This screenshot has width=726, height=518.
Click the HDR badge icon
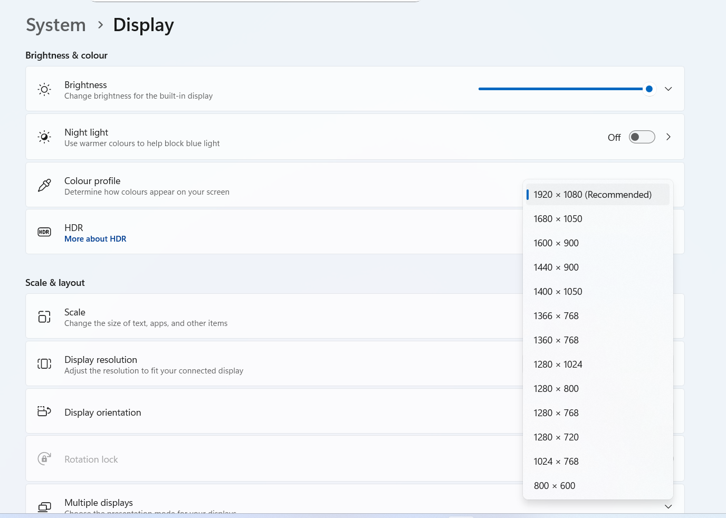[44, 232]
